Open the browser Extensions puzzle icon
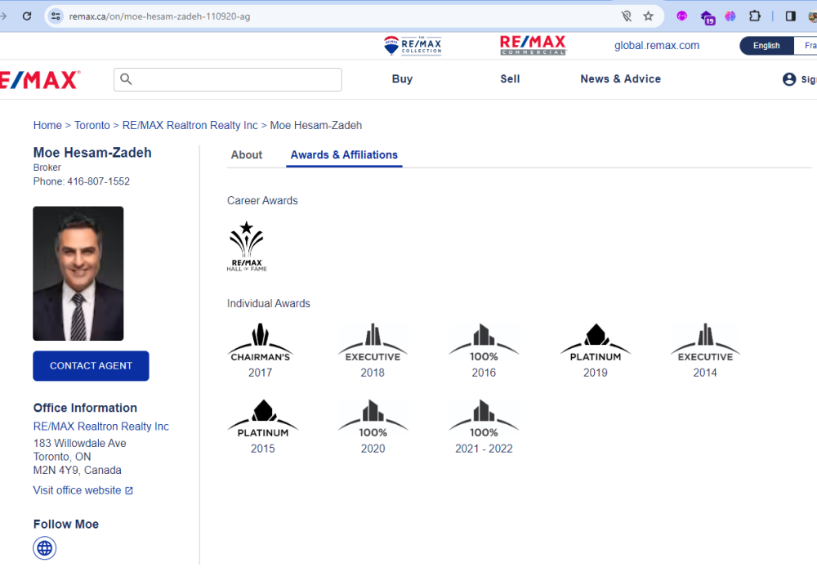Image resolution: width=817 pixels, height=572 pixels. [x=755, y=16]
